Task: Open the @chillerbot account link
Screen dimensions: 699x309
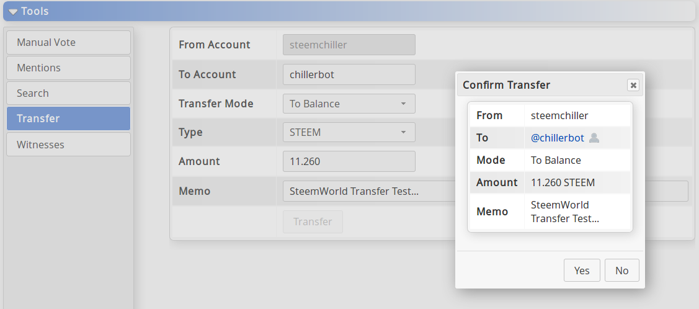Action: tap(557, 138)
